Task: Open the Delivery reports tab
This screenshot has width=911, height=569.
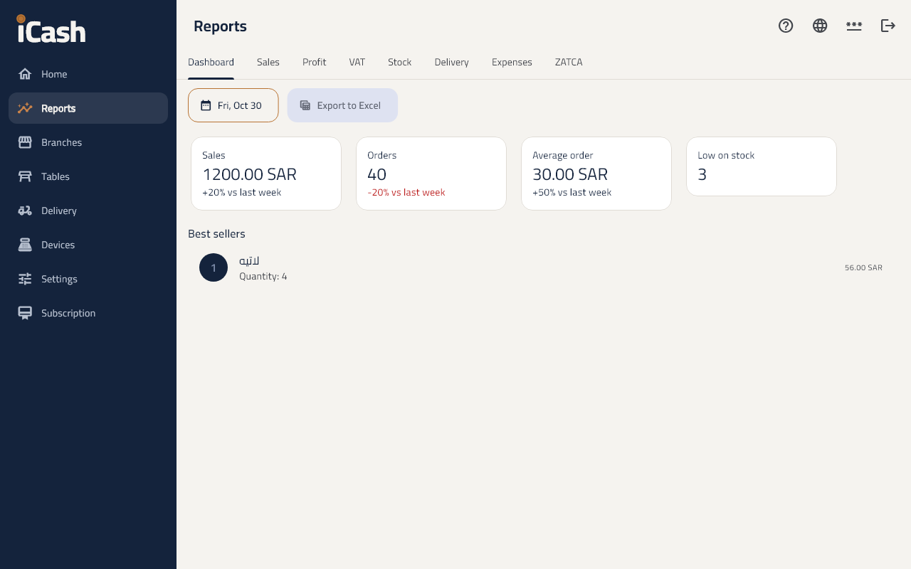Action: pyautogui.click(x=451, y=62)
